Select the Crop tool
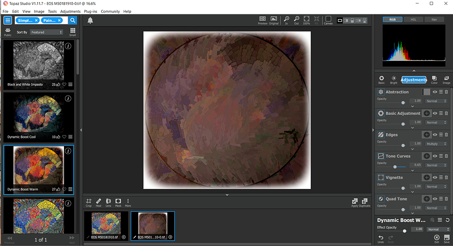This screenshot has width=453, height=246. pyautogui.click(x=89, y=202)
